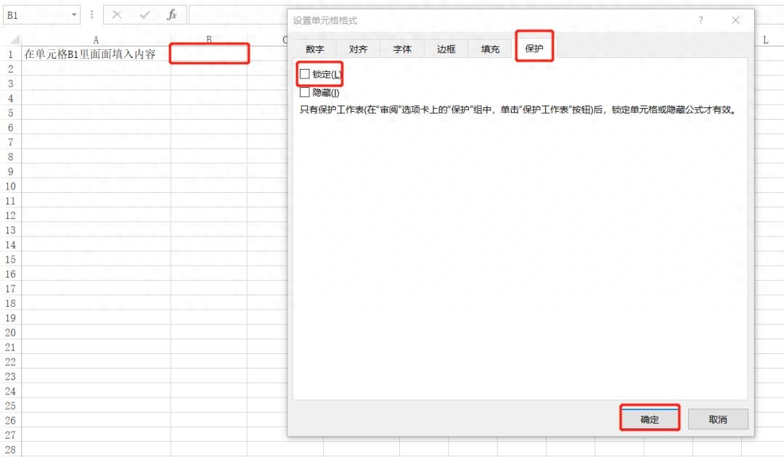784x457 pixels.
Task: Select column B header
Action: pyautogui.click(x=209, y=40)
